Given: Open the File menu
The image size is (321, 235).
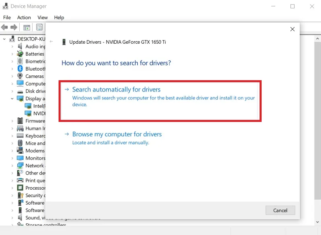Looking at the screenshot, I should 7,18.
